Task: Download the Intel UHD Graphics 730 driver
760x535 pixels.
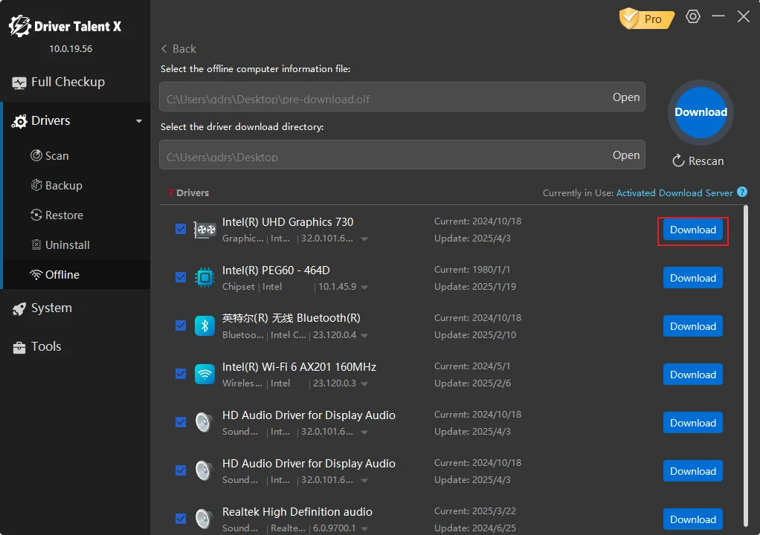Action: [x=692, y=230]
